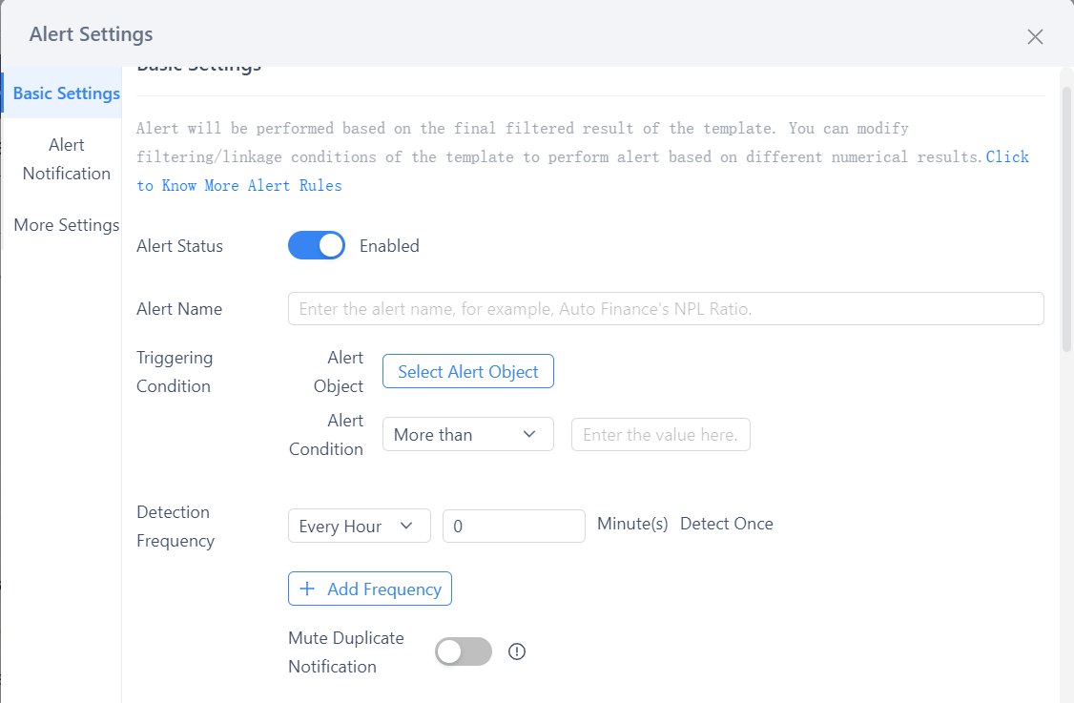The image size is (1074, 703).
Task: Click the Add Frequency button
Action: pyautogui.click(x=369, y=589)
